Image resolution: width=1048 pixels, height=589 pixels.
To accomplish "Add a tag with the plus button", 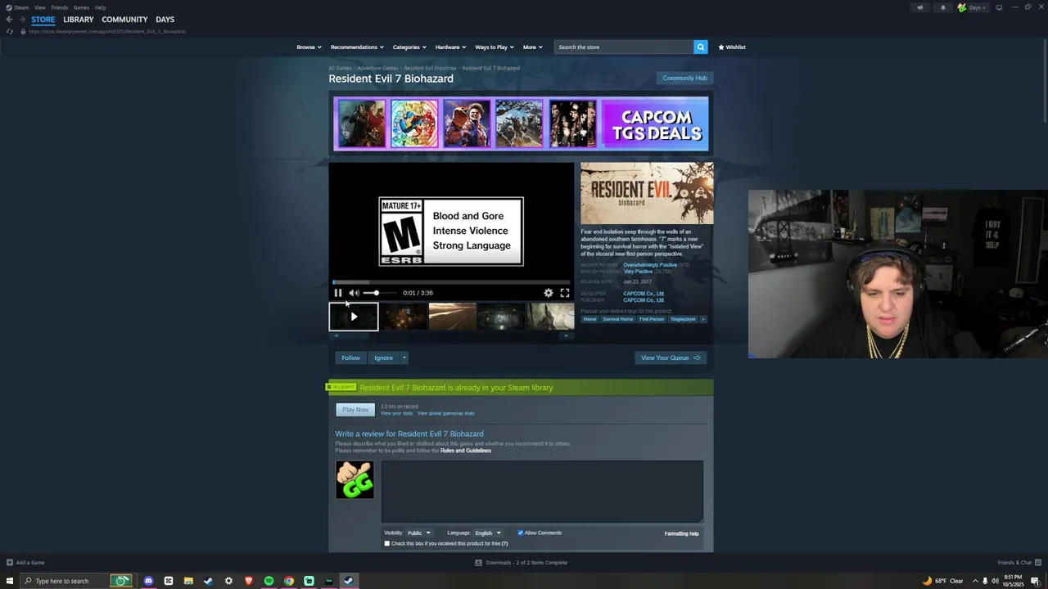I will point(702,319).
